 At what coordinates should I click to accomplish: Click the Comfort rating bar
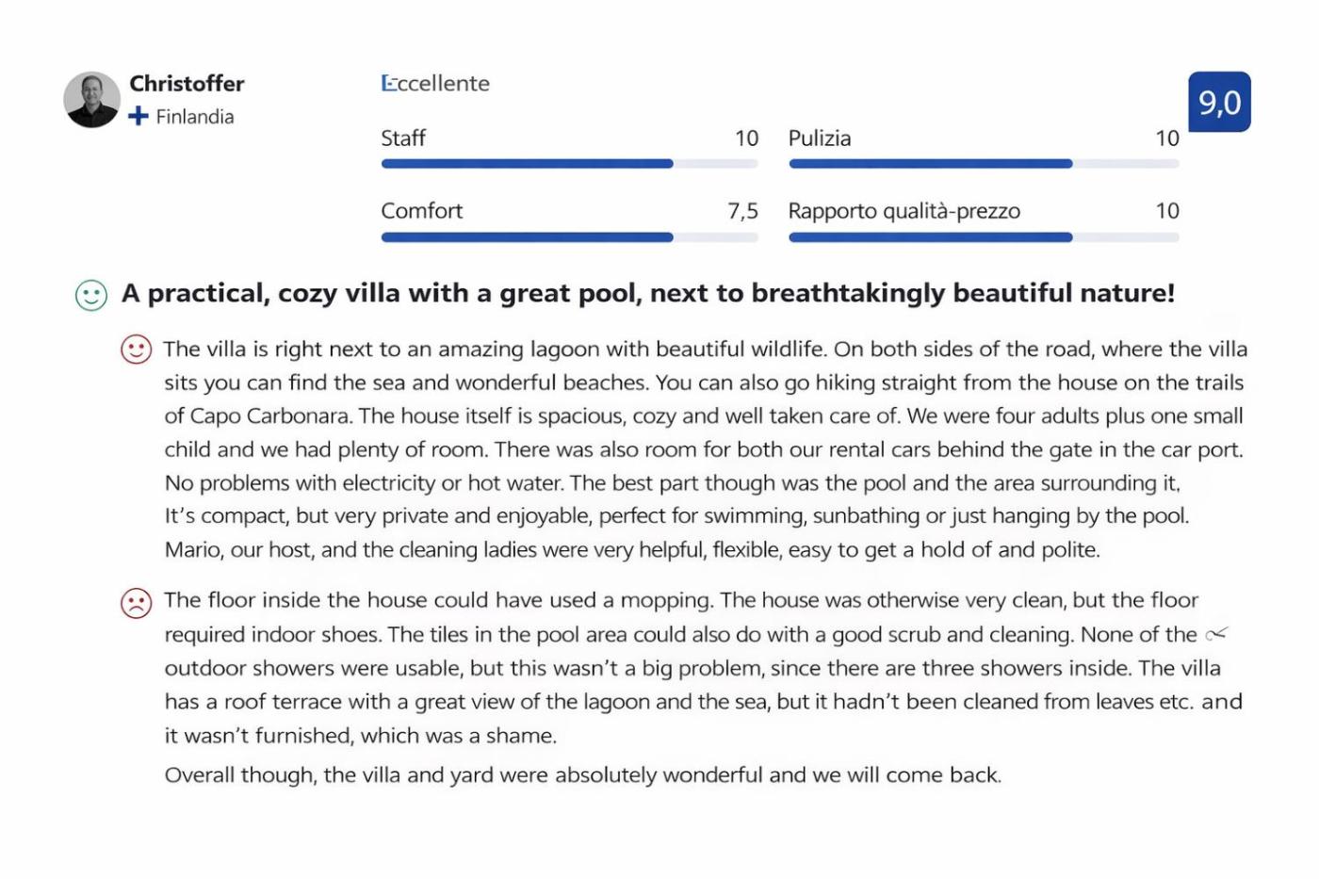pyautogui.click(x=569, y=237)
